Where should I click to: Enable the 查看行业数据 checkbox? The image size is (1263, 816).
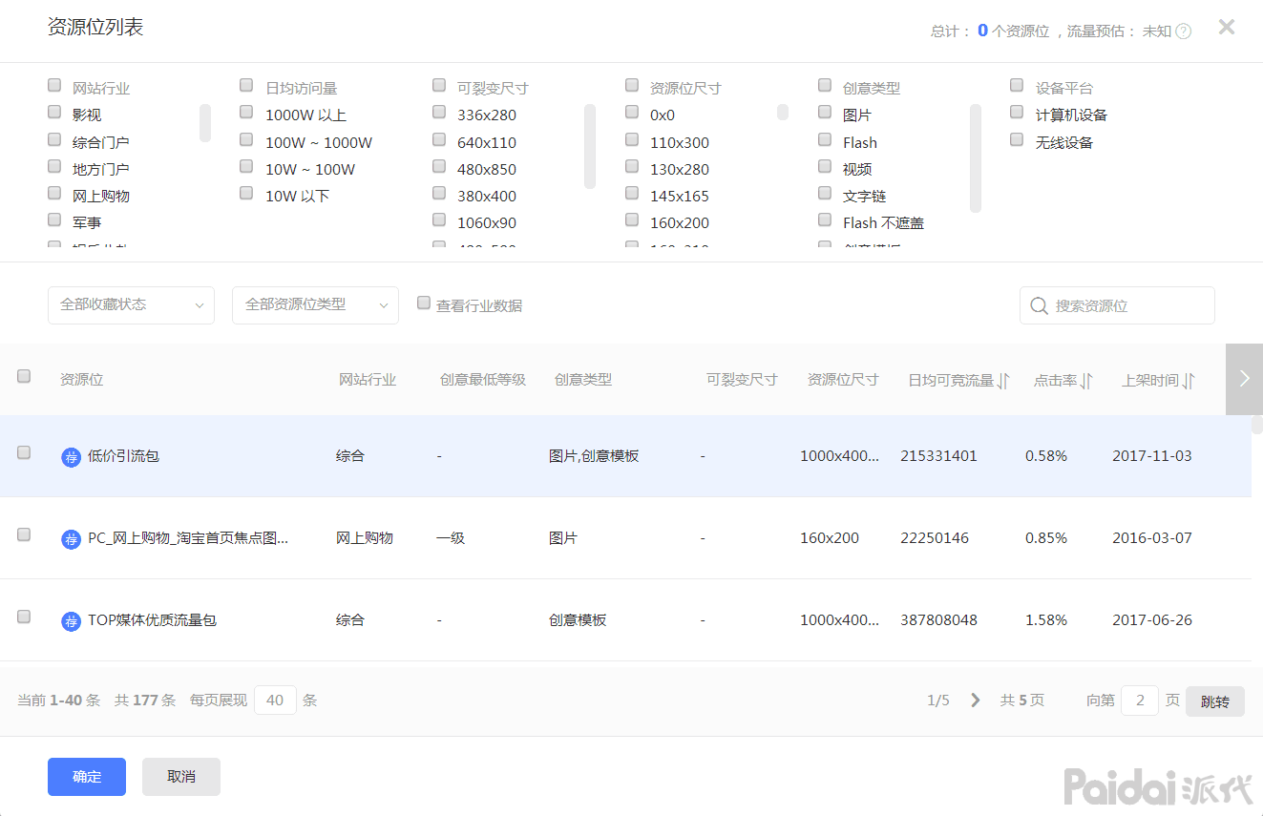click(x=423, y=302)
